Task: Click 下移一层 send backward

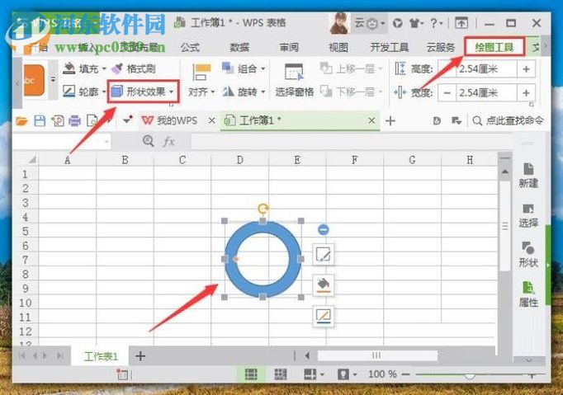Action: 351,92
